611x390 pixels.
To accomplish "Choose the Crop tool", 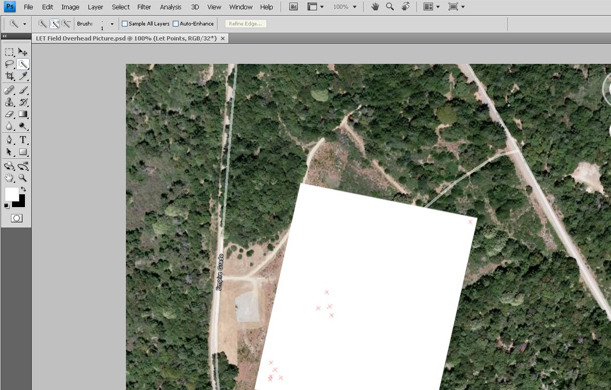I will click(x=9, y=76).
